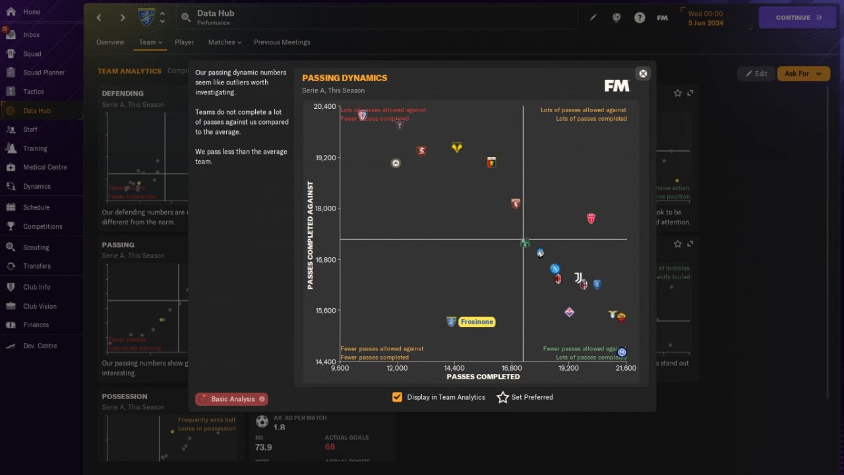Open the Staff section icon
The height and width of the screenshot is (475, 844).
click(11, 129)
